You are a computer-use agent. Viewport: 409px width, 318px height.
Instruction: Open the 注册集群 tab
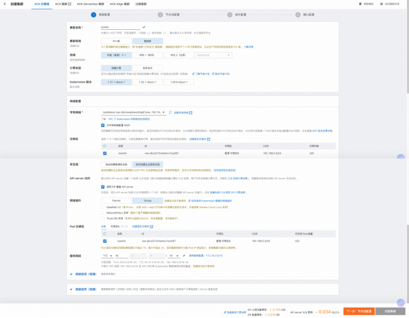[141, 4]
